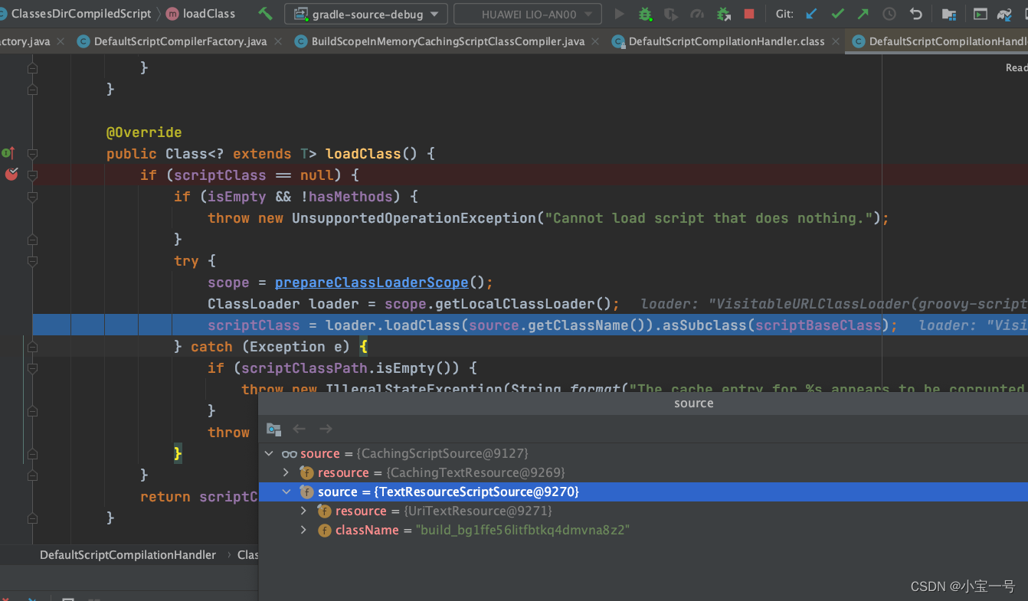The height and width of the screenshot is (601, 1028).
Task: Open Git history clock icon
Action: (889, 14)
